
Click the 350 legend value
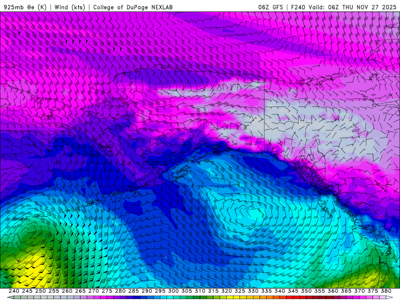click(x=306, y=291)
